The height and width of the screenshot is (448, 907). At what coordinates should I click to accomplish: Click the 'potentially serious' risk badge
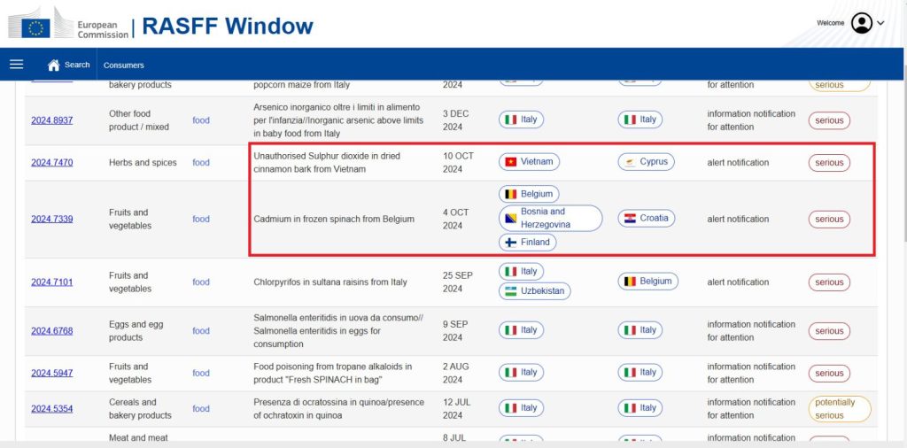839,408
